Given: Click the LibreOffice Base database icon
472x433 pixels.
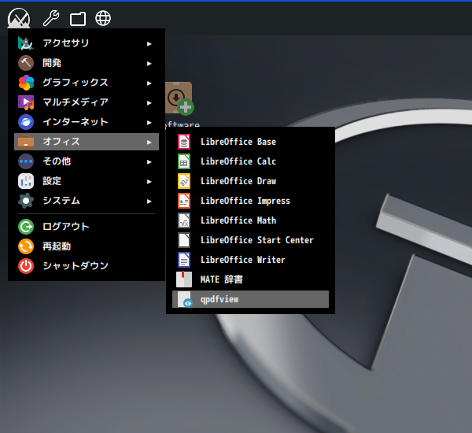Looking at the screenshot, I should [x=184, y=142].
